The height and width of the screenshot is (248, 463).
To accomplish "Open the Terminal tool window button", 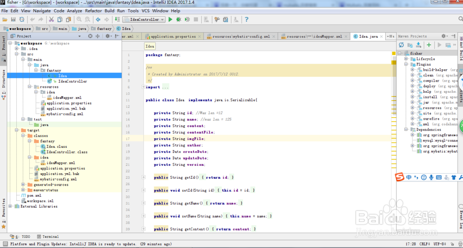I will coord(48,236).
